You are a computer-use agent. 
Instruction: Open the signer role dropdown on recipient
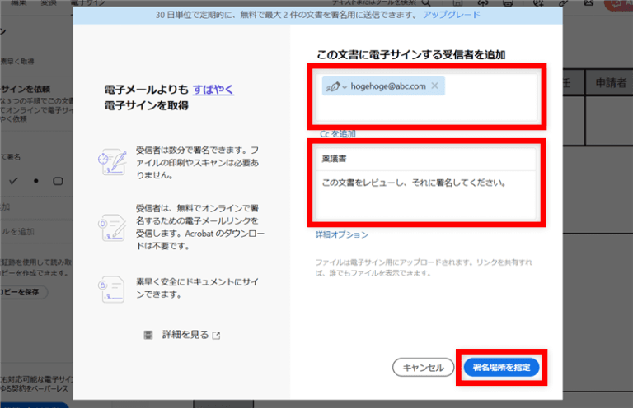(345, 86)
